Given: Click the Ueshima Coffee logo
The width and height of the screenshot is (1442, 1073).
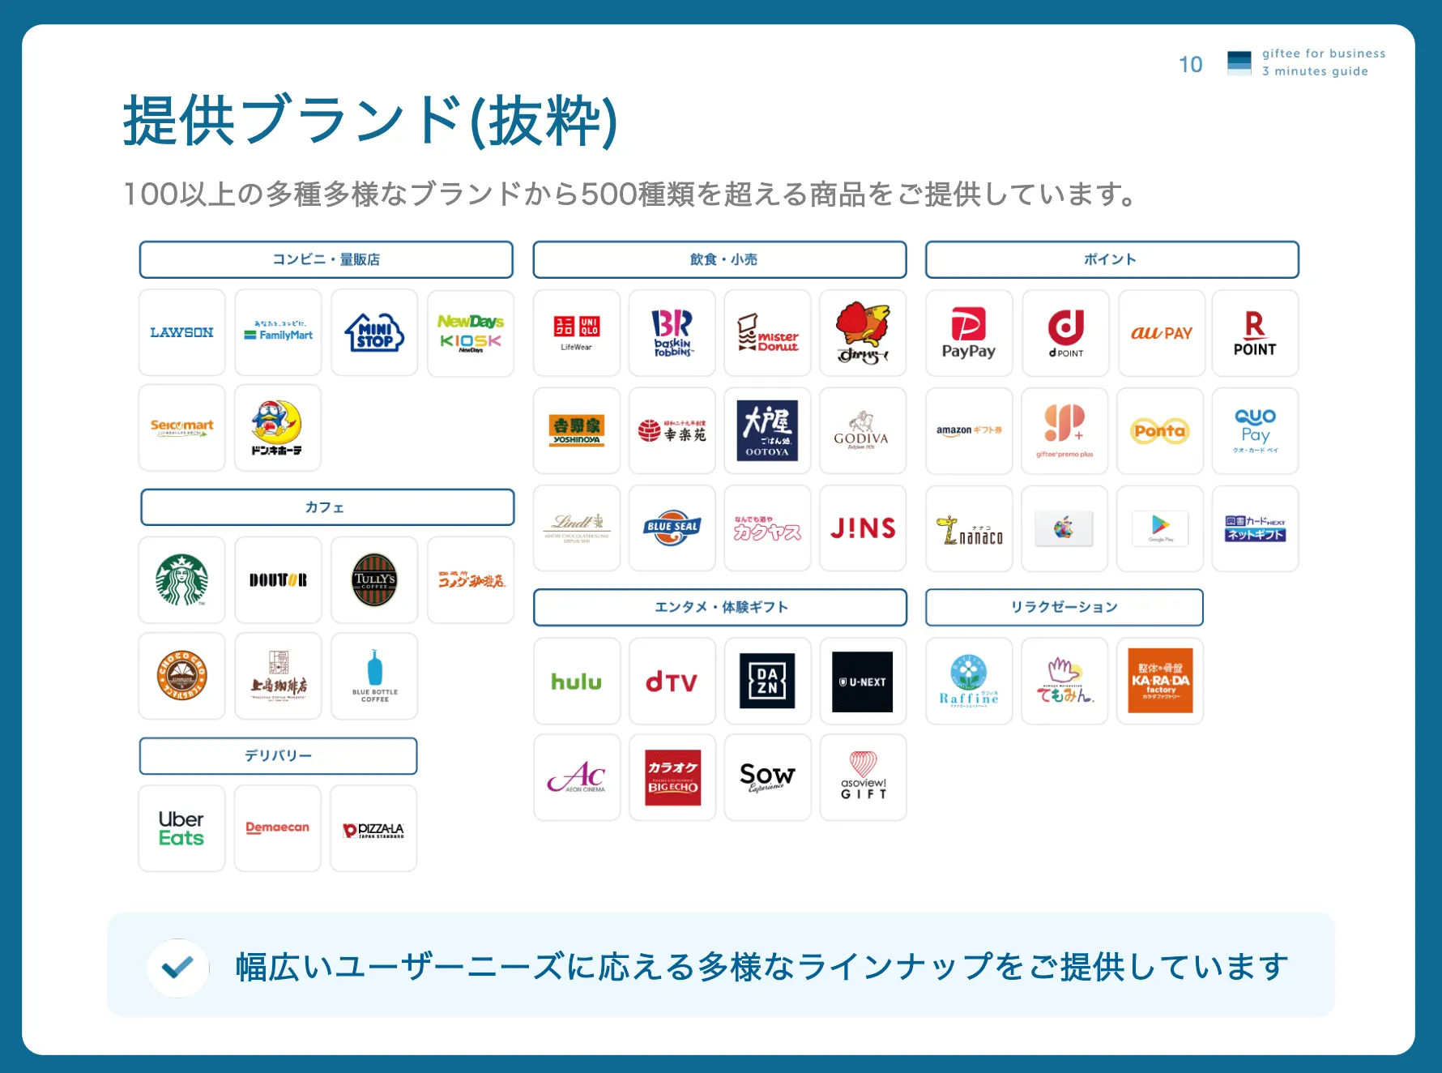Looking at the screenshot, I should [278, 675].
